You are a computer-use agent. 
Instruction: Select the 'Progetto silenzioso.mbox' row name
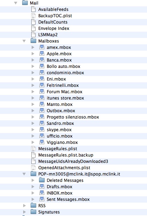coord(73,117)
